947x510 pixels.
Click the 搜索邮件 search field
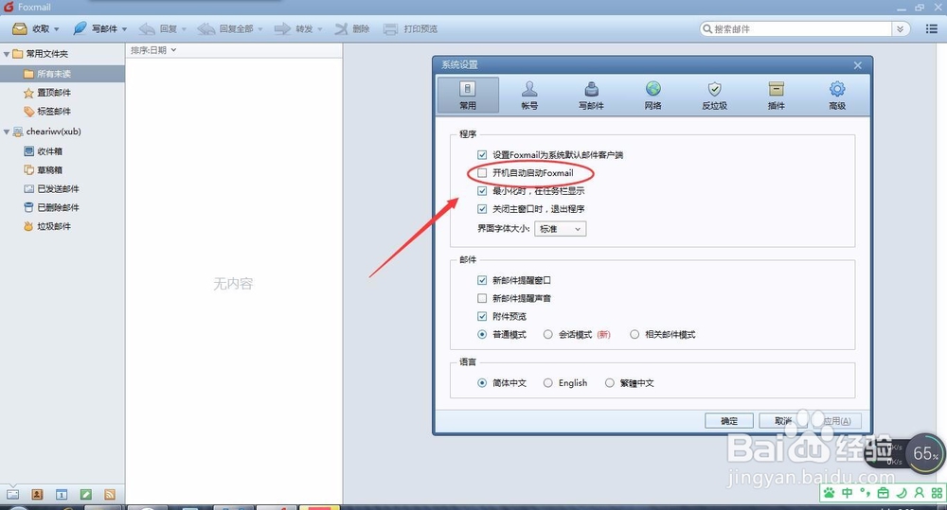pos(796,29)
